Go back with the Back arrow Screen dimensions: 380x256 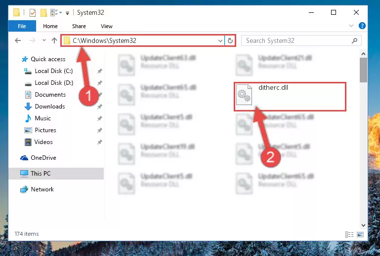point(18,40)
